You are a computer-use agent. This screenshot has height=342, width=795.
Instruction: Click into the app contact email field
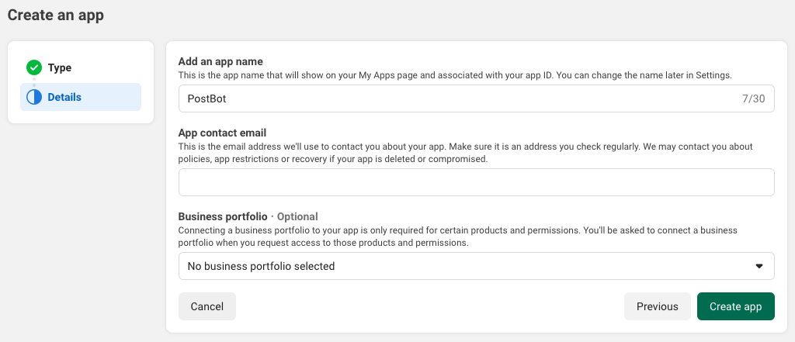(x=543, y=182)
